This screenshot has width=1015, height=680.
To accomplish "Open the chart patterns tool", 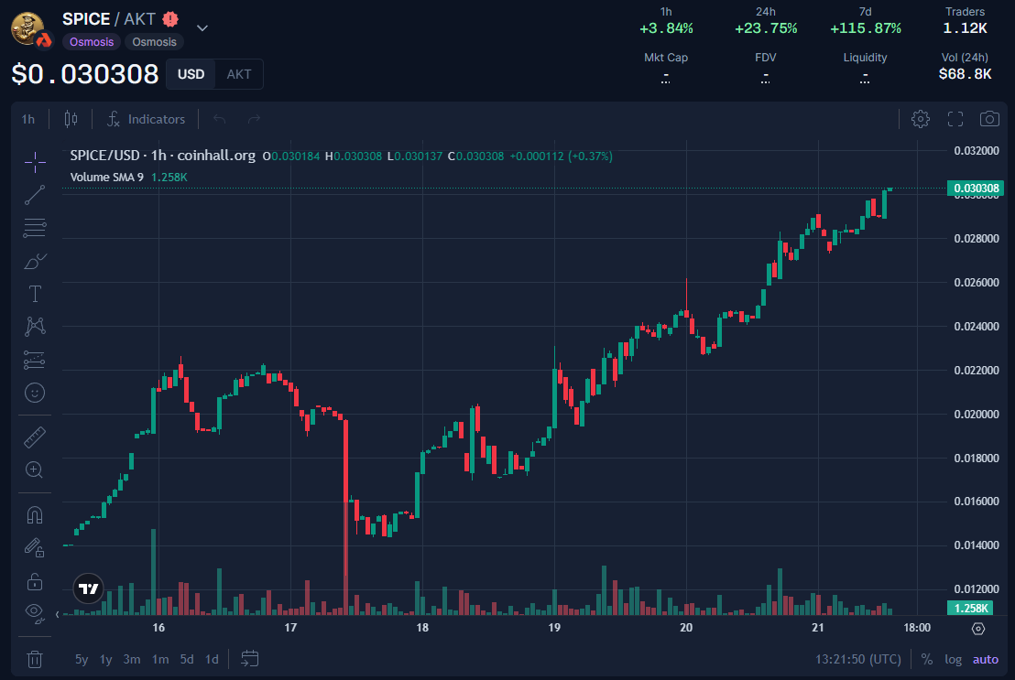I will 35,327.
